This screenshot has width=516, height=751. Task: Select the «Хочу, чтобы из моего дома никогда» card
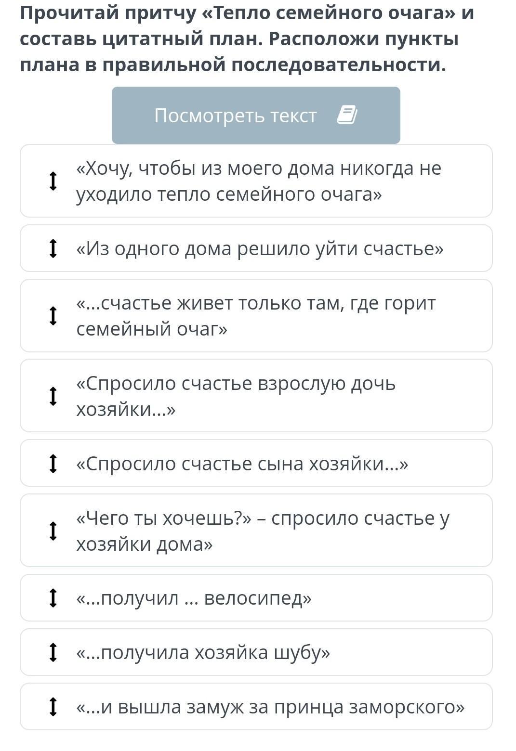click(x=256, y=181)
